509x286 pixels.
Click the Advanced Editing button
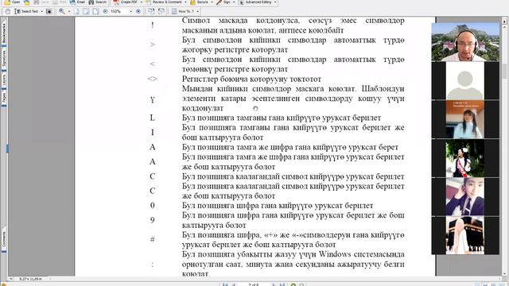click(255, 2)
